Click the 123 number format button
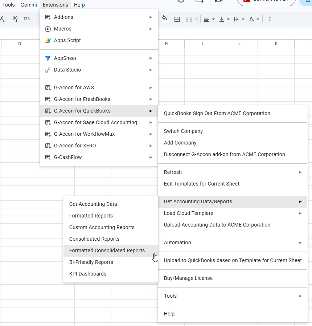The height and width of the screenshot is (326, 312). [26, 19]
